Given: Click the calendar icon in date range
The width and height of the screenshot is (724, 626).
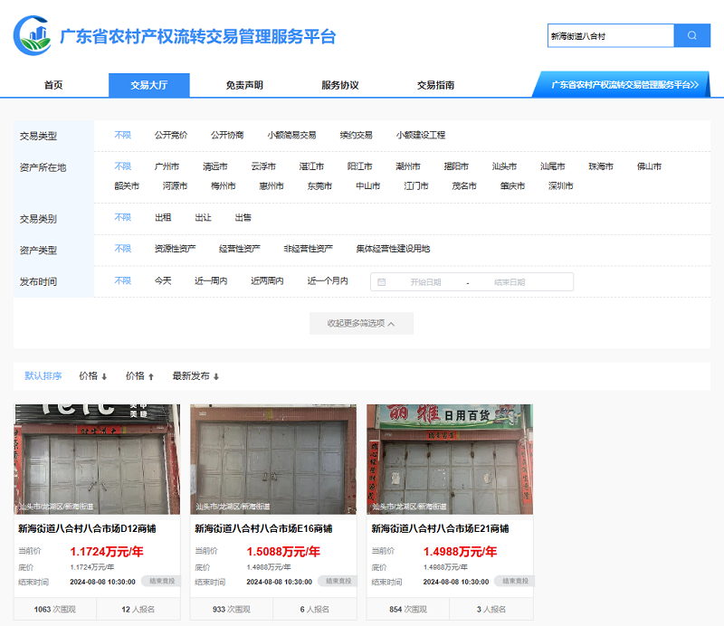Looking at the screenshot, I should 381,282.
